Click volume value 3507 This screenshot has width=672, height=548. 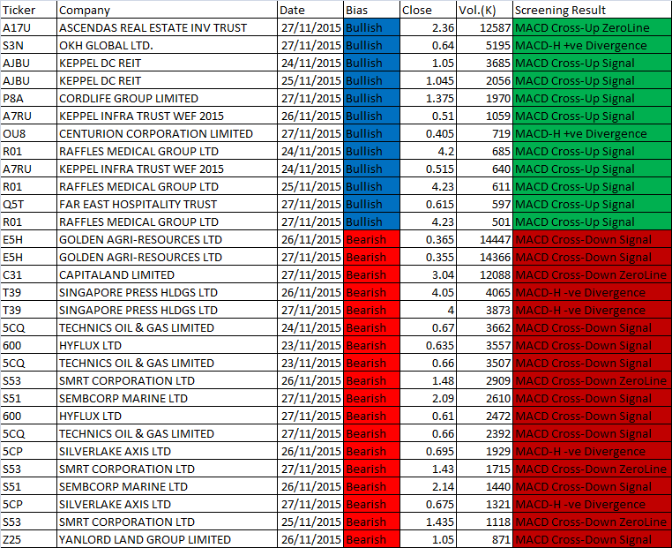click(484, 363)
